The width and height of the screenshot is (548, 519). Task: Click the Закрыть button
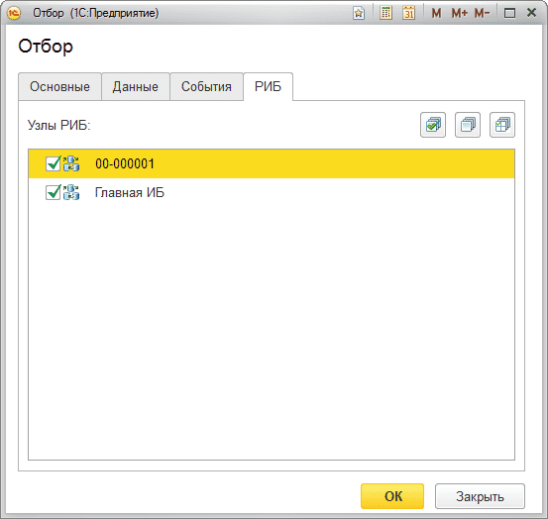[x=480, y=496]
